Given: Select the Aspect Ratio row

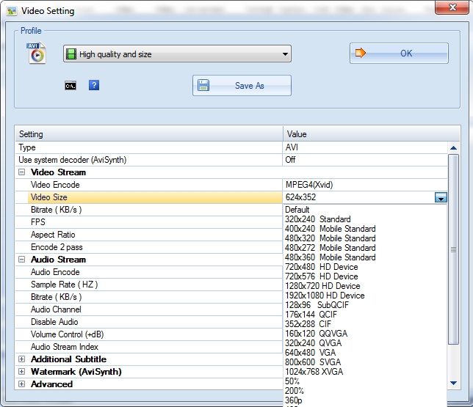Looking at the screenshot, I should click(x=149, y=235).
